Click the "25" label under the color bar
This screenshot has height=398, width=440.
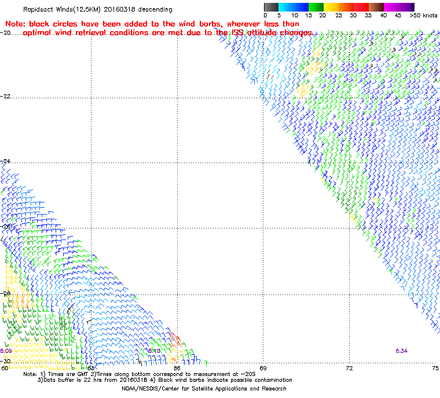[x=339, y=16]
